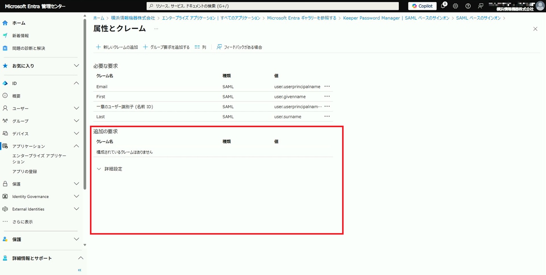Open the Copilot button

click(422, 6)
